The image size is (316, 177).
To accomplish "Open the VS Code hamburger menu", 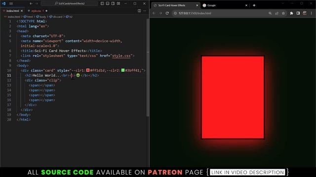I will (x=11, y=3).
